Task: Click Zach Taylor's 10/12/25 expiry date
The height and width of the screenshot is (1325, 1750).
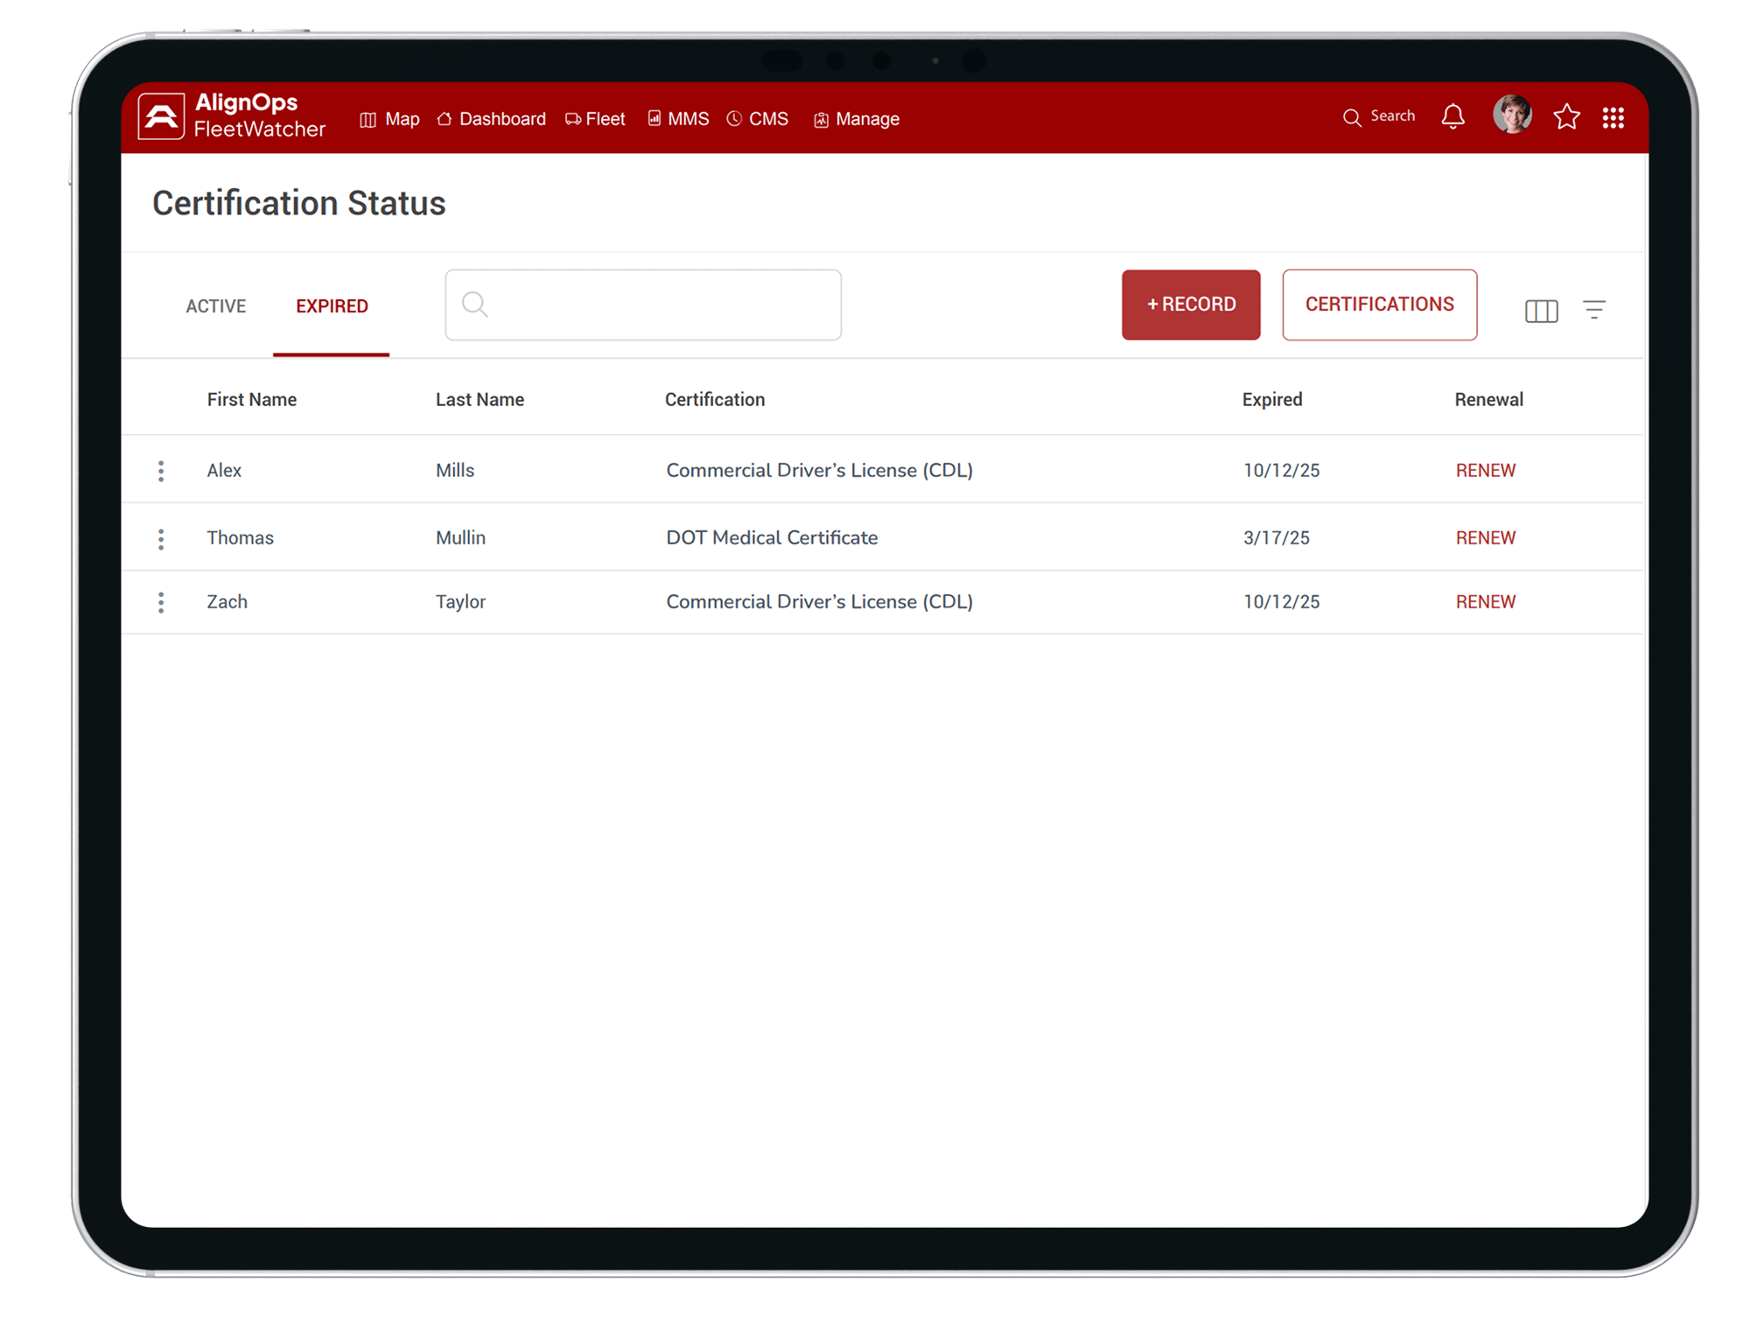Action: point(1282,601)
